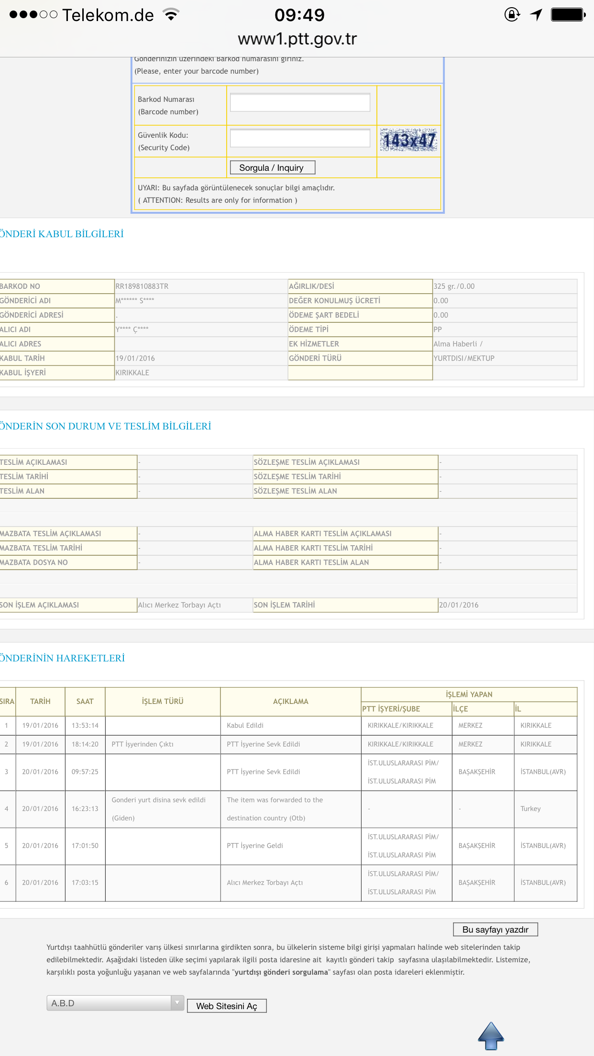Select kabul işyeri value KIRIKKALE

point(132,373)
